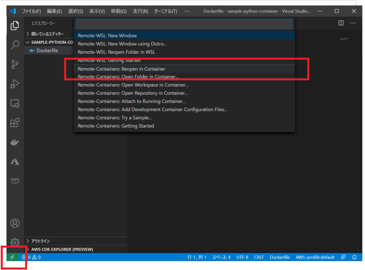
Task: Choose Remote-Containers: Open Repository in Container...
Action: (x=184, y=93)
